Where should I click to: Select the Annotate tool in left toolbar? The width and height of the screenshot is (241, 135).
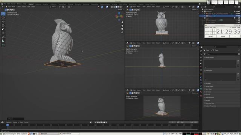click(x=3, y=37)
